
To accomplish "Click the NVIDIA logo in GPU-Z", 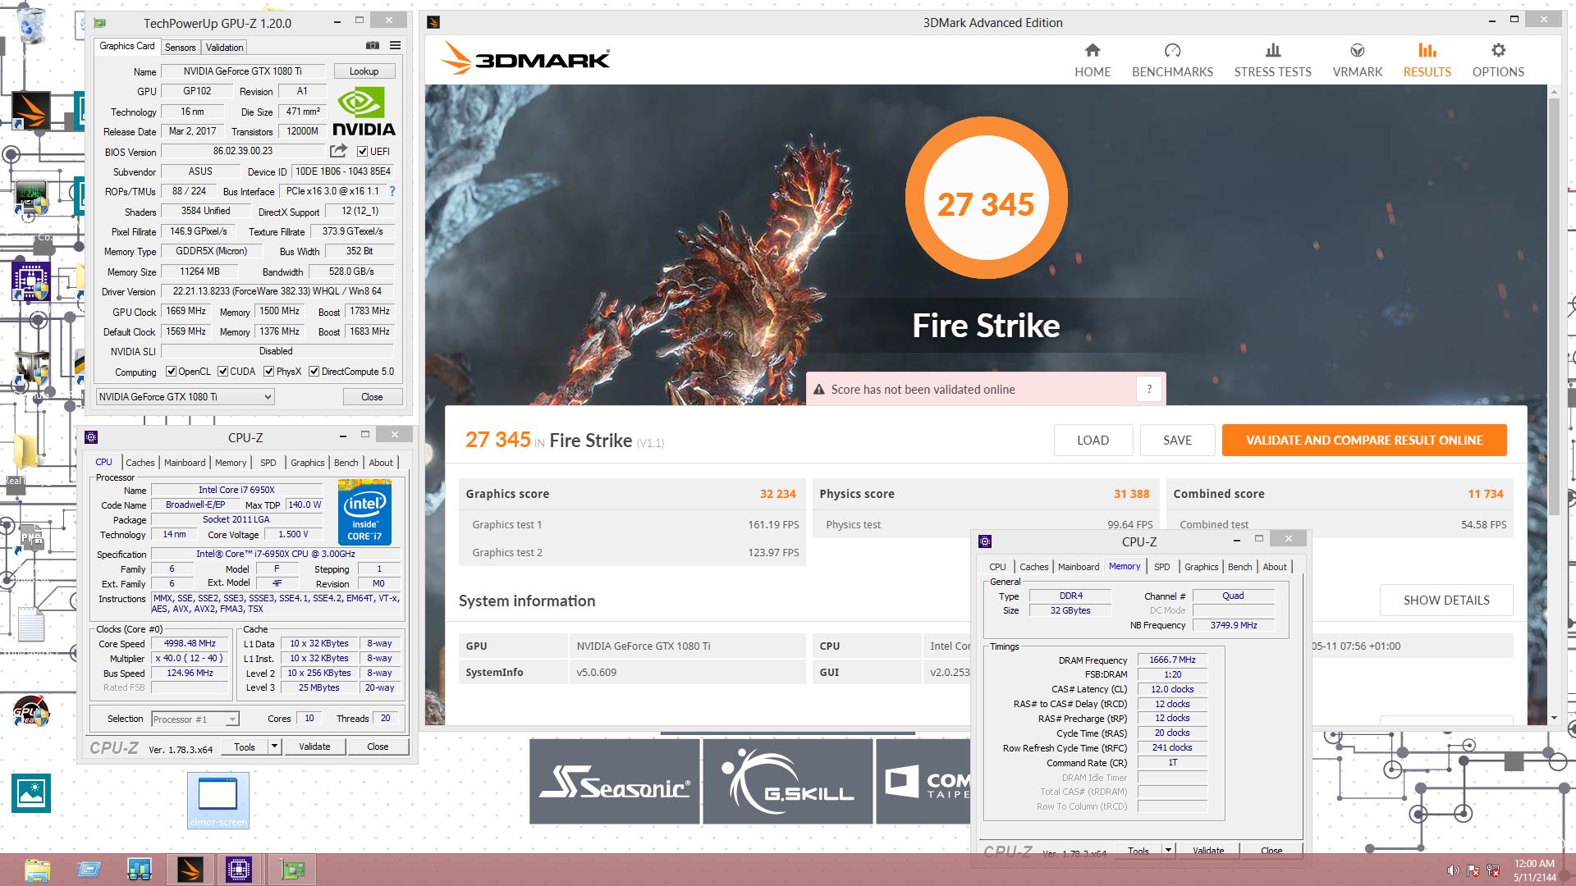I will tap(364, 112).
